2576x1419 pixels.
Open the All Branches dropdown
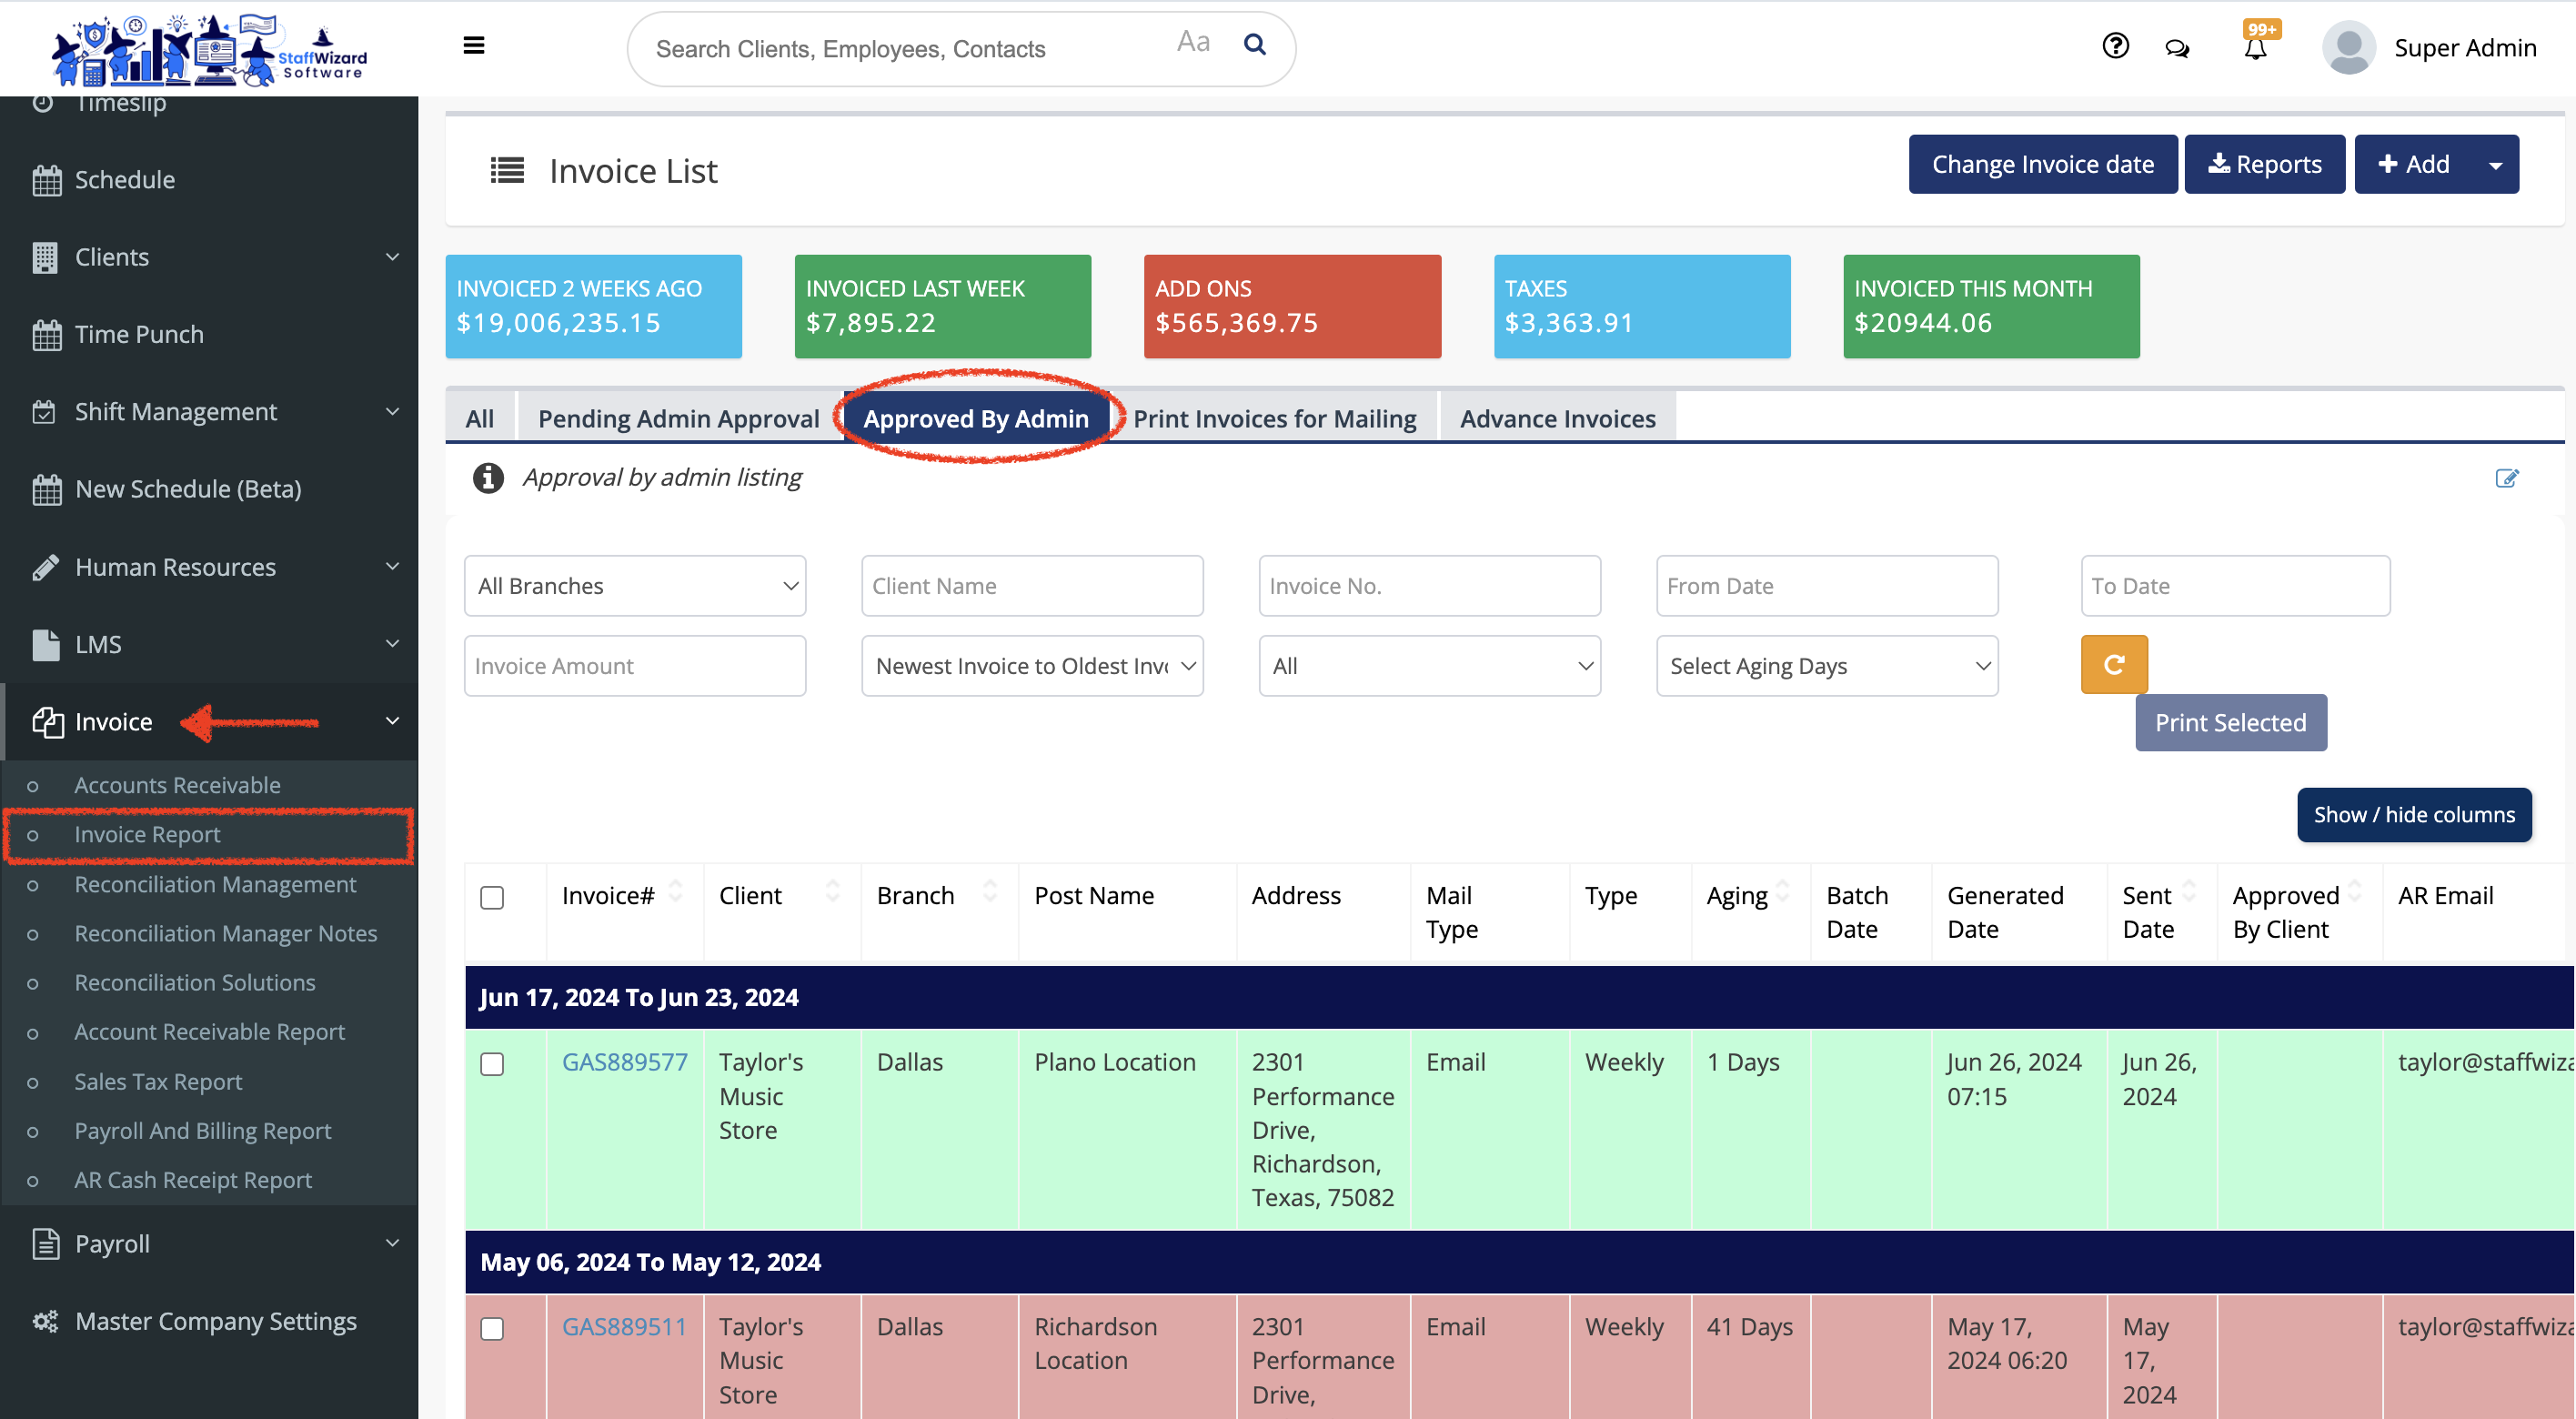(x=635, y=586)
